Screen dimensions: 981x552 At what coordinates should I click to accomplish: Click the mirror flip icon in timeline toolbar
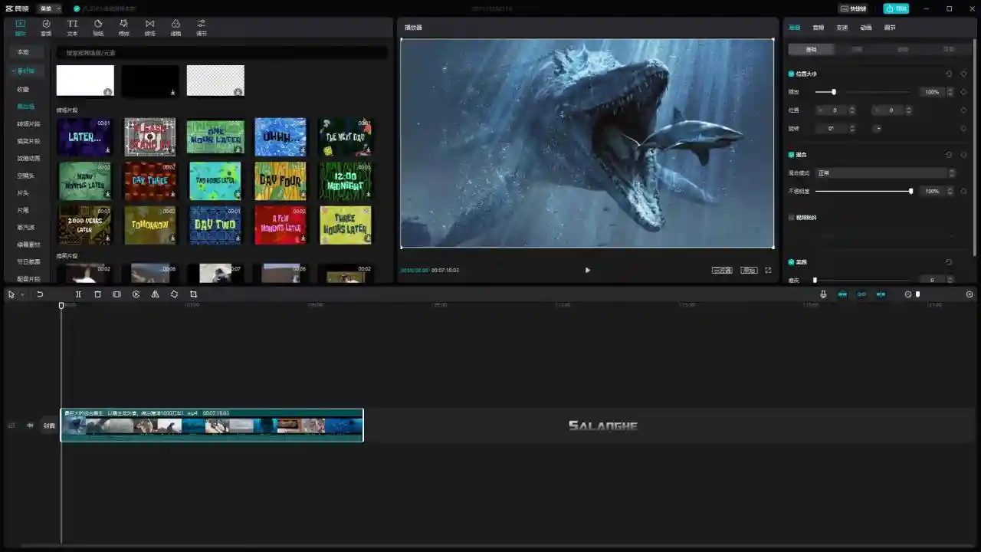coord(155,294)
